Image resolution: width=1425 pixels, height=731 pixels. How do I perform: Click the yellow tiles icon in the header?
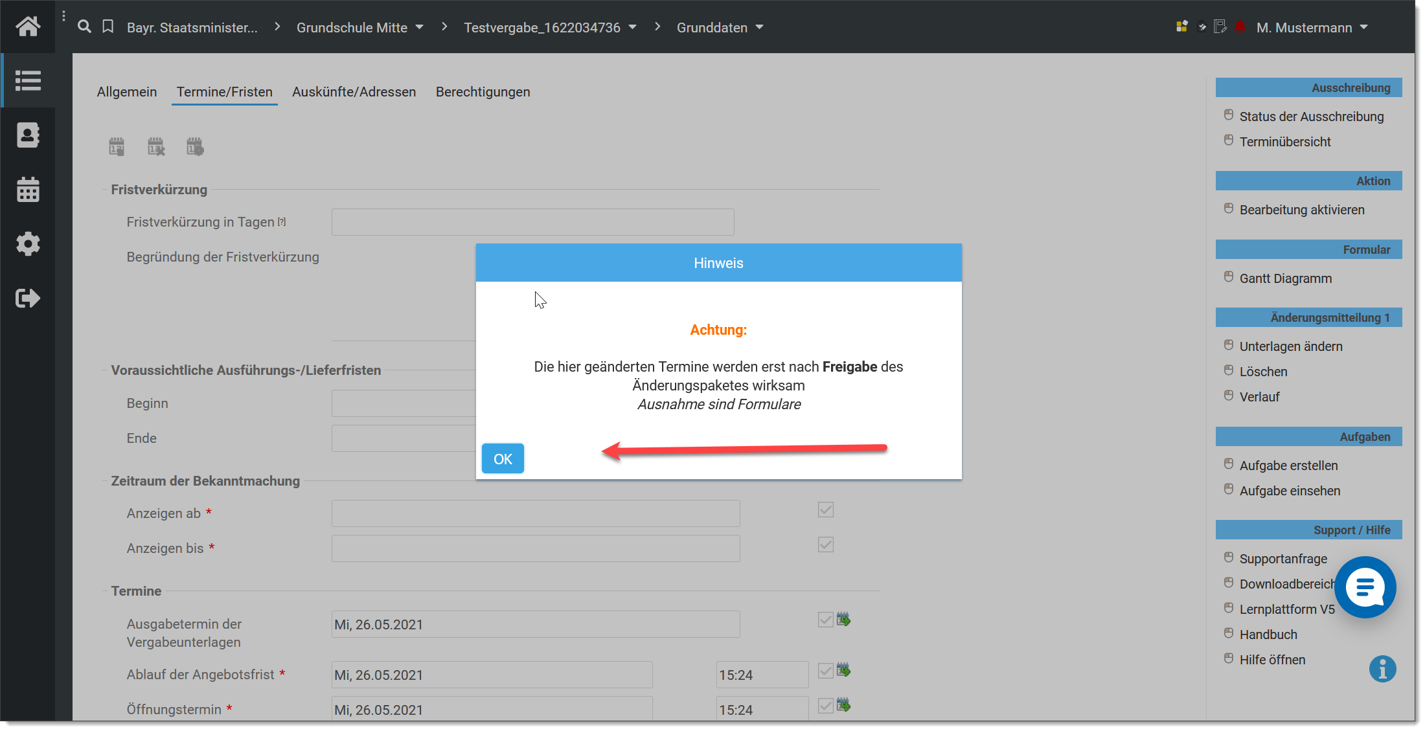pos(1182,27)
